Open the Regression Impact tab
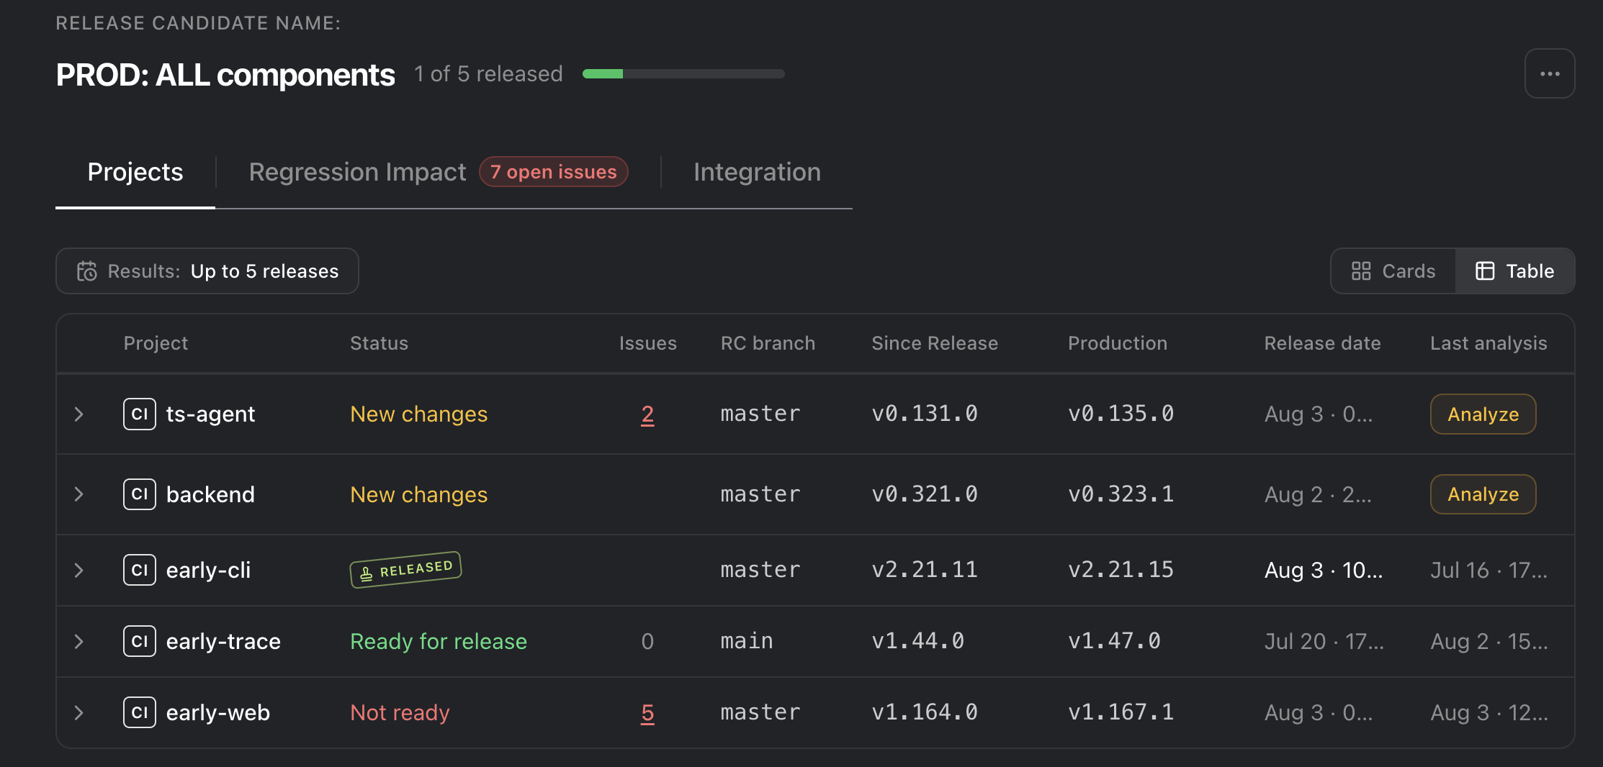This screenshot has height=767, width=1603. 357,172
